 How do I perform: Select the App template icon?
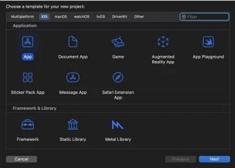click(x=28, y=42)
